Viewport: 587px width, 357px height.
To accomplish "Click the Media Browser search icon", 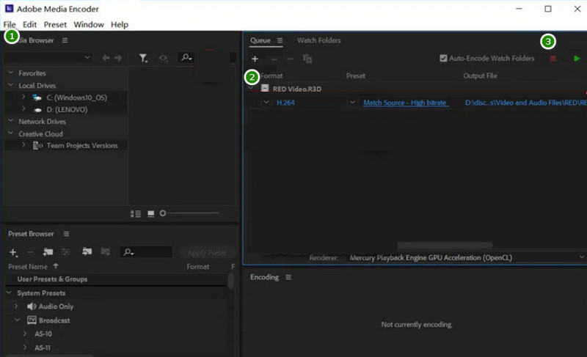I will [x=186, y=58].
